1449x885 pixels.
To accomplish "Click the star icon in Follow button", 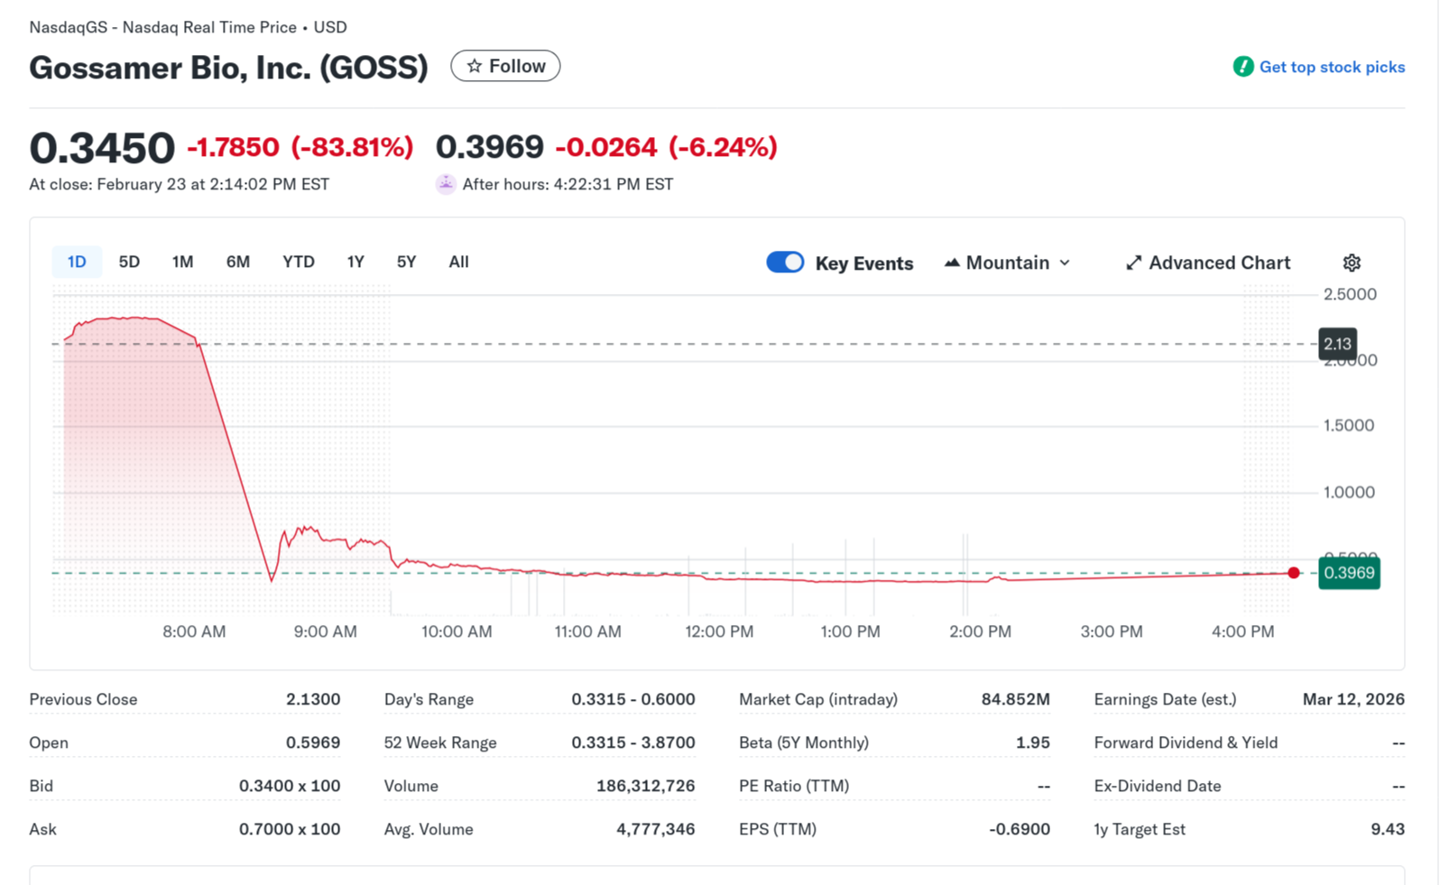I will point(475,66).
